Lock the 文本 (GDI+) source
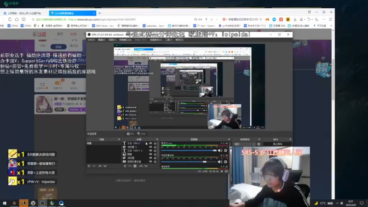This screenshot has width=368, height=207. tap(155, 143)
